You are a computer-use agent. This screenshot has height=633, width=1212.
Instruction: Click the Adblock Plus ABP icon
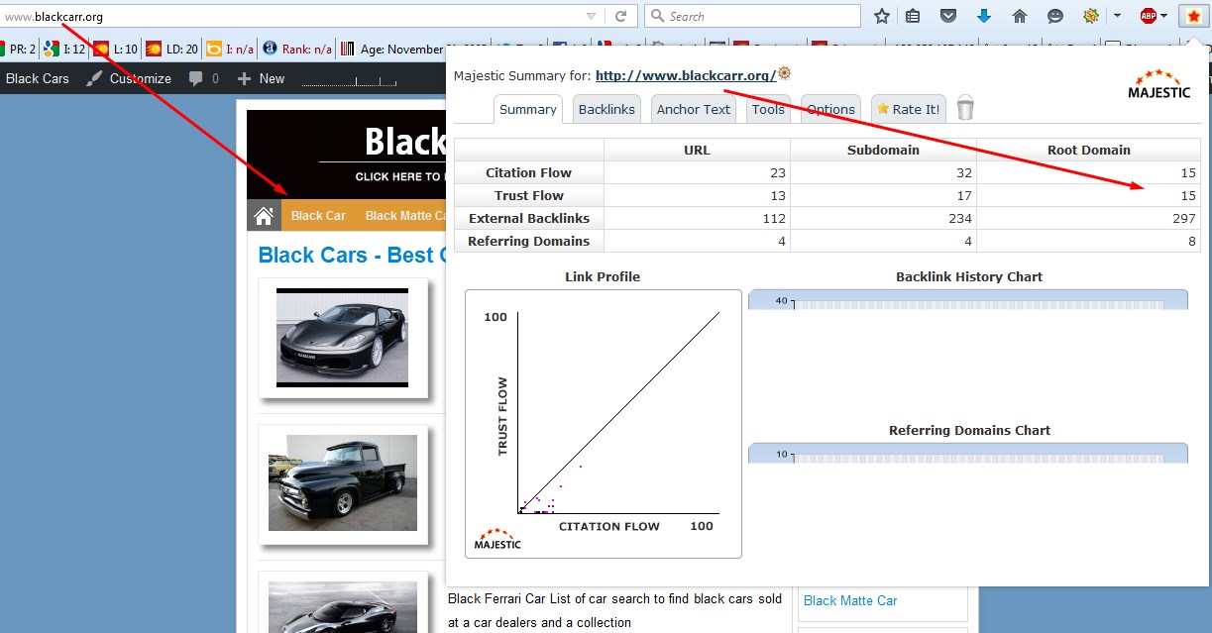1148,16
